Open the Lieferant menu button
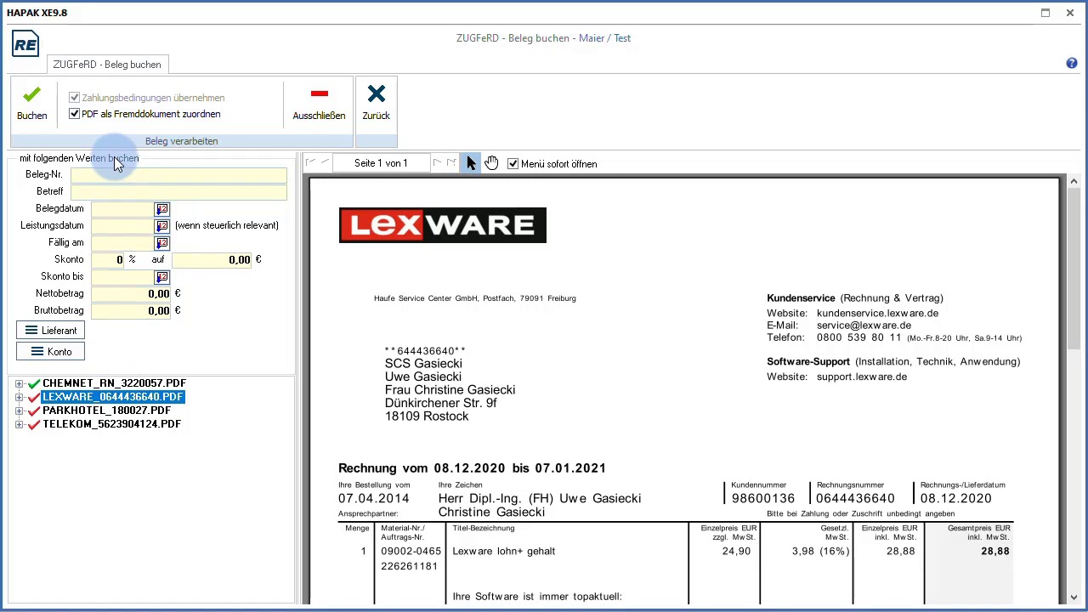Image resolution: width=1088 pixels, height=612 pixels. [x=50, y=331]
